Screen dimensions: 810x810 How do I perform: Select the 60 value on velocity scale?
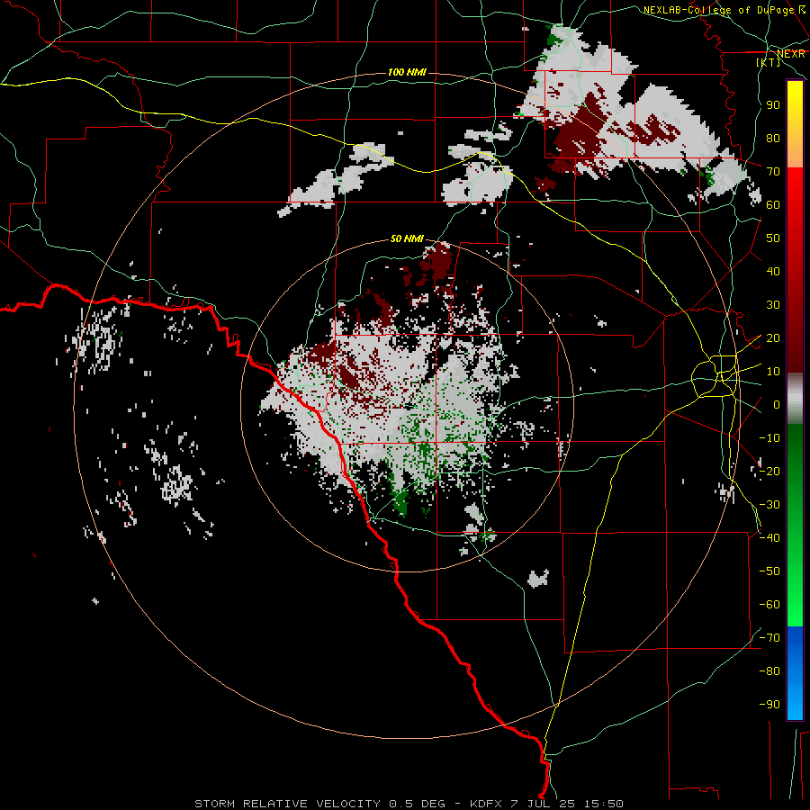pyautogui.click(x=773, y=204)
